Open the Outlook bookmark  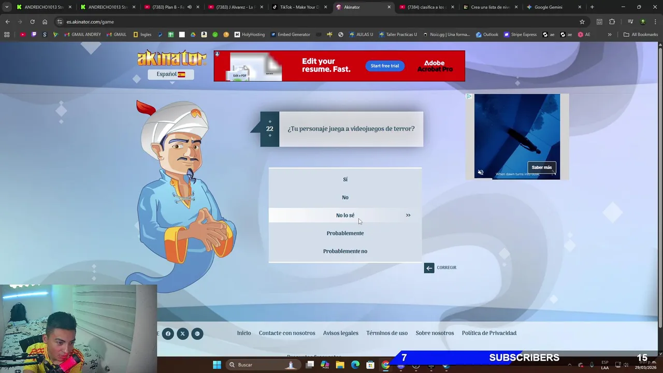tap(487, 35)
